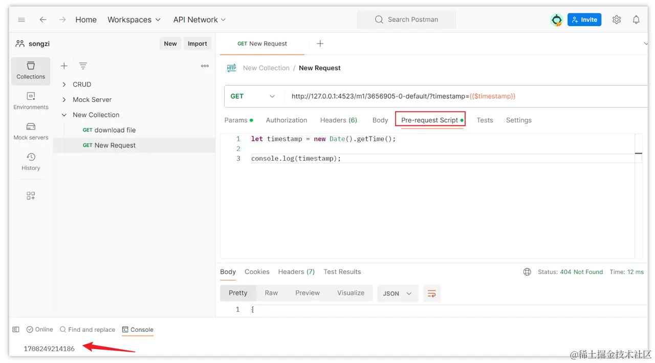
Task: Open the Environments sidebar panel
Action: click(31, 101)
